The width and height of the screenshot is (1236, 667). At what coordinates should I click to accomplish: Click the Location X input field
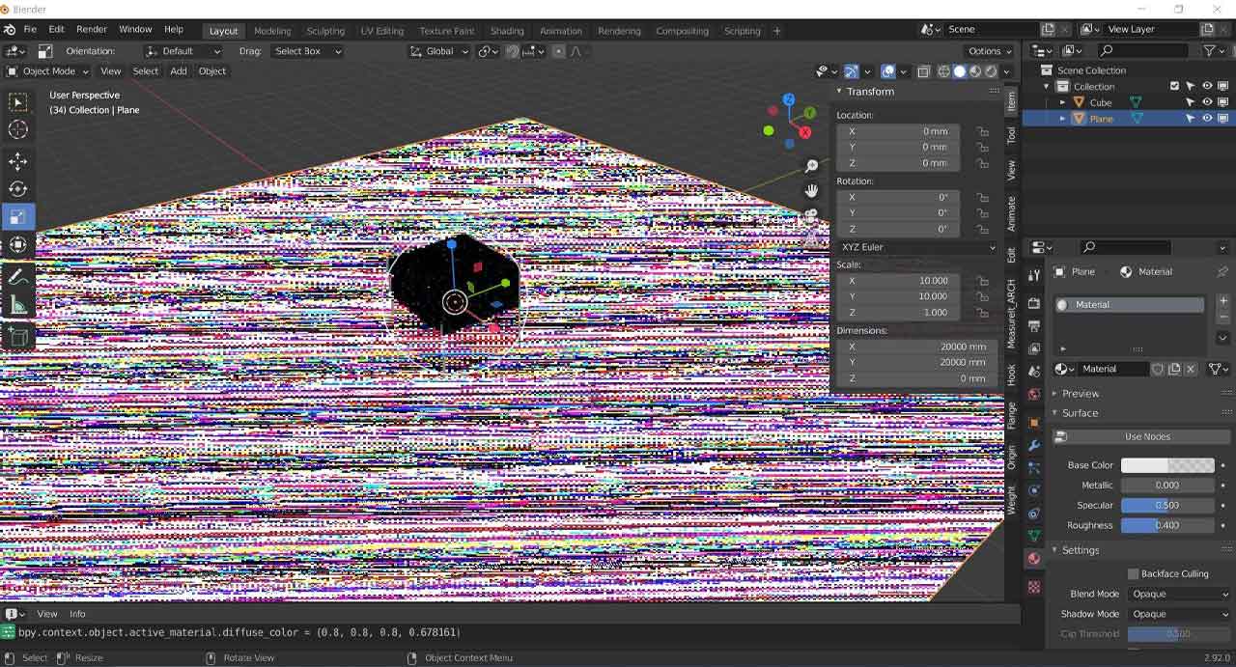tap(898, 130)
